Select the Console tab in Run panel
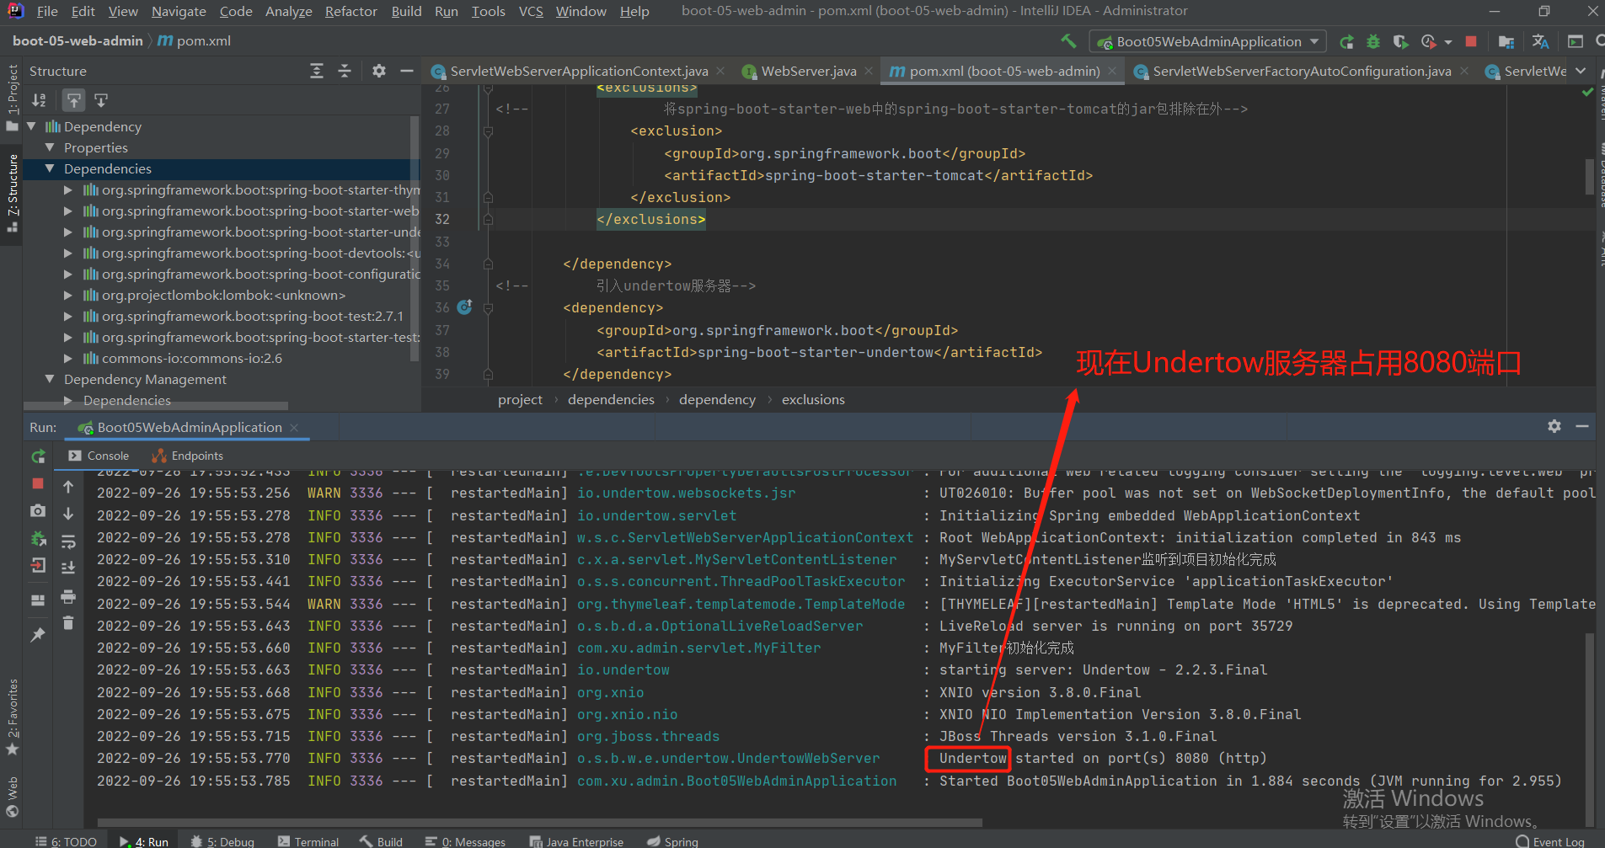 point(99,456)
